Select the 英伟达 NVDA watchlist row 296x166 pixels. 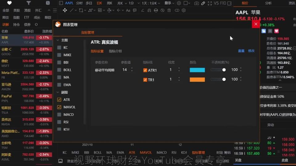tap(26, 122)
